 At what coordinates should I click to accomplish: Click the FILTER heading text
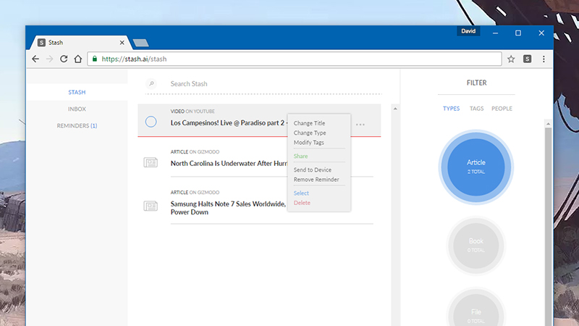pos(476,83)
